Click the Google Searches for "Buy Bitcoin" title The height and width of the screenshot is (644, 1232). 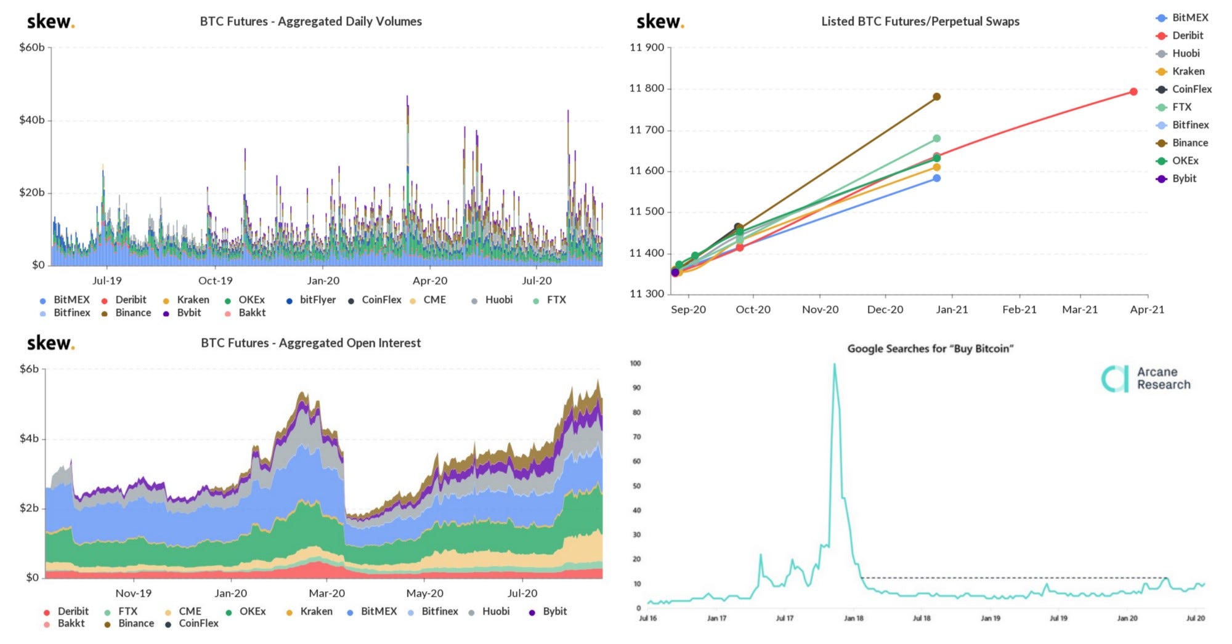[x=930, y=348]
